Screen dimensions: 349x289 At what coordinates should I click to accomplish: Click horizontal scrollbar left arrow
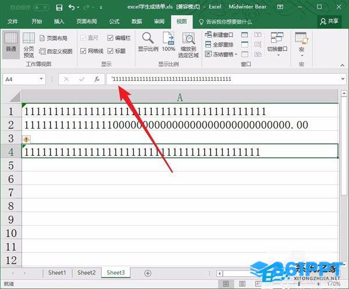click(220, 273)
